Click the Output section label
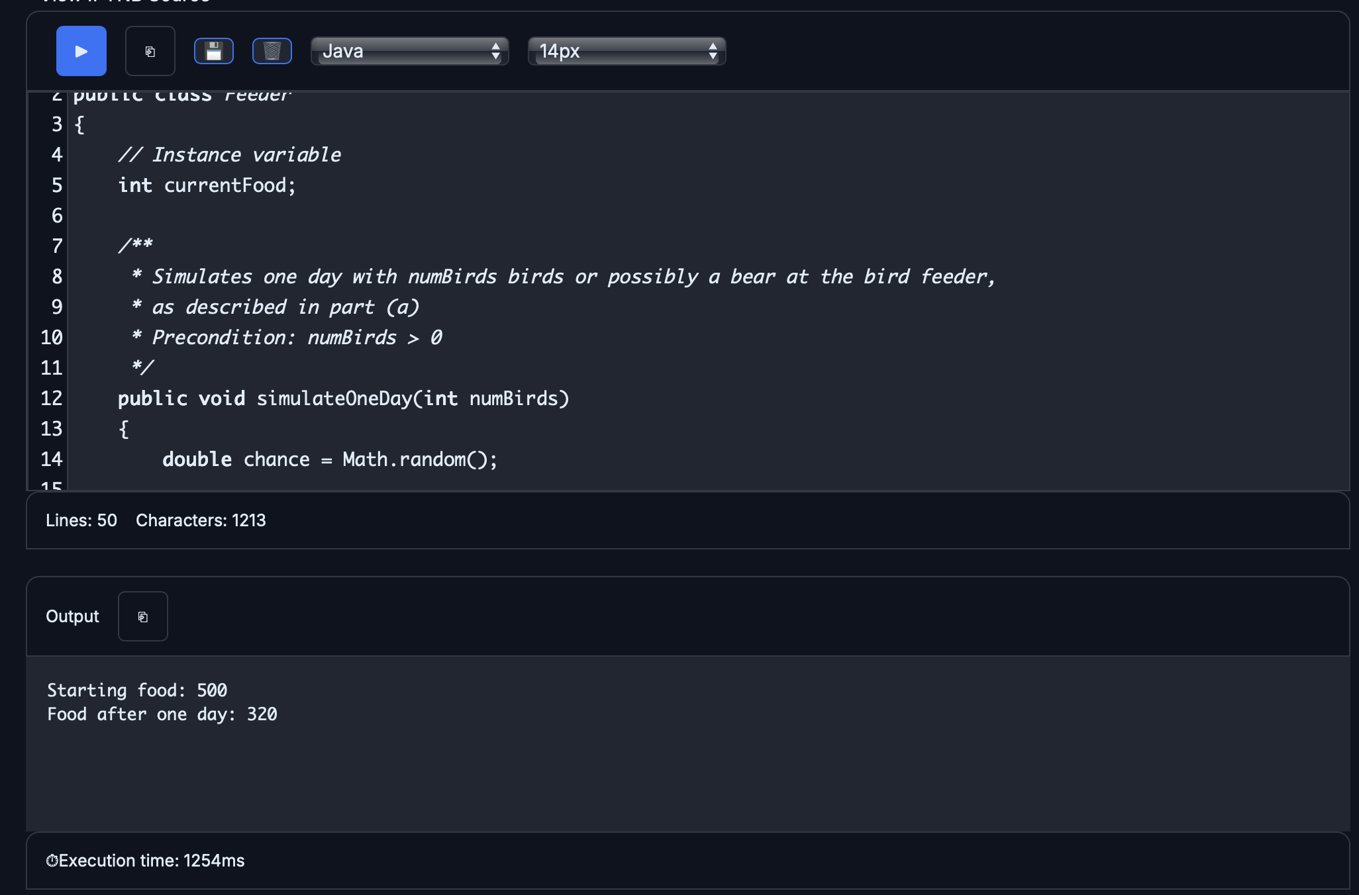This screenshot has height=895, width=1359. click(x=72, y=616)
